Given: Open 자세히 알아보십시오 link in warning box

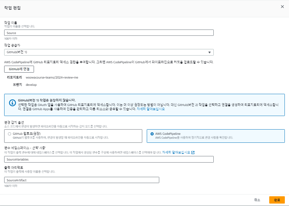Looking at the screenshot, I should click(151, 109).
